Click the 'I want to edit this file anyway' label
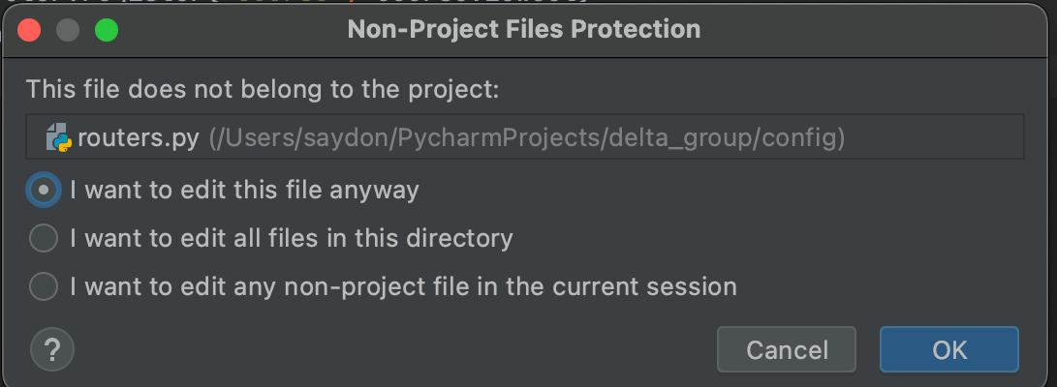 click(244, 191)
